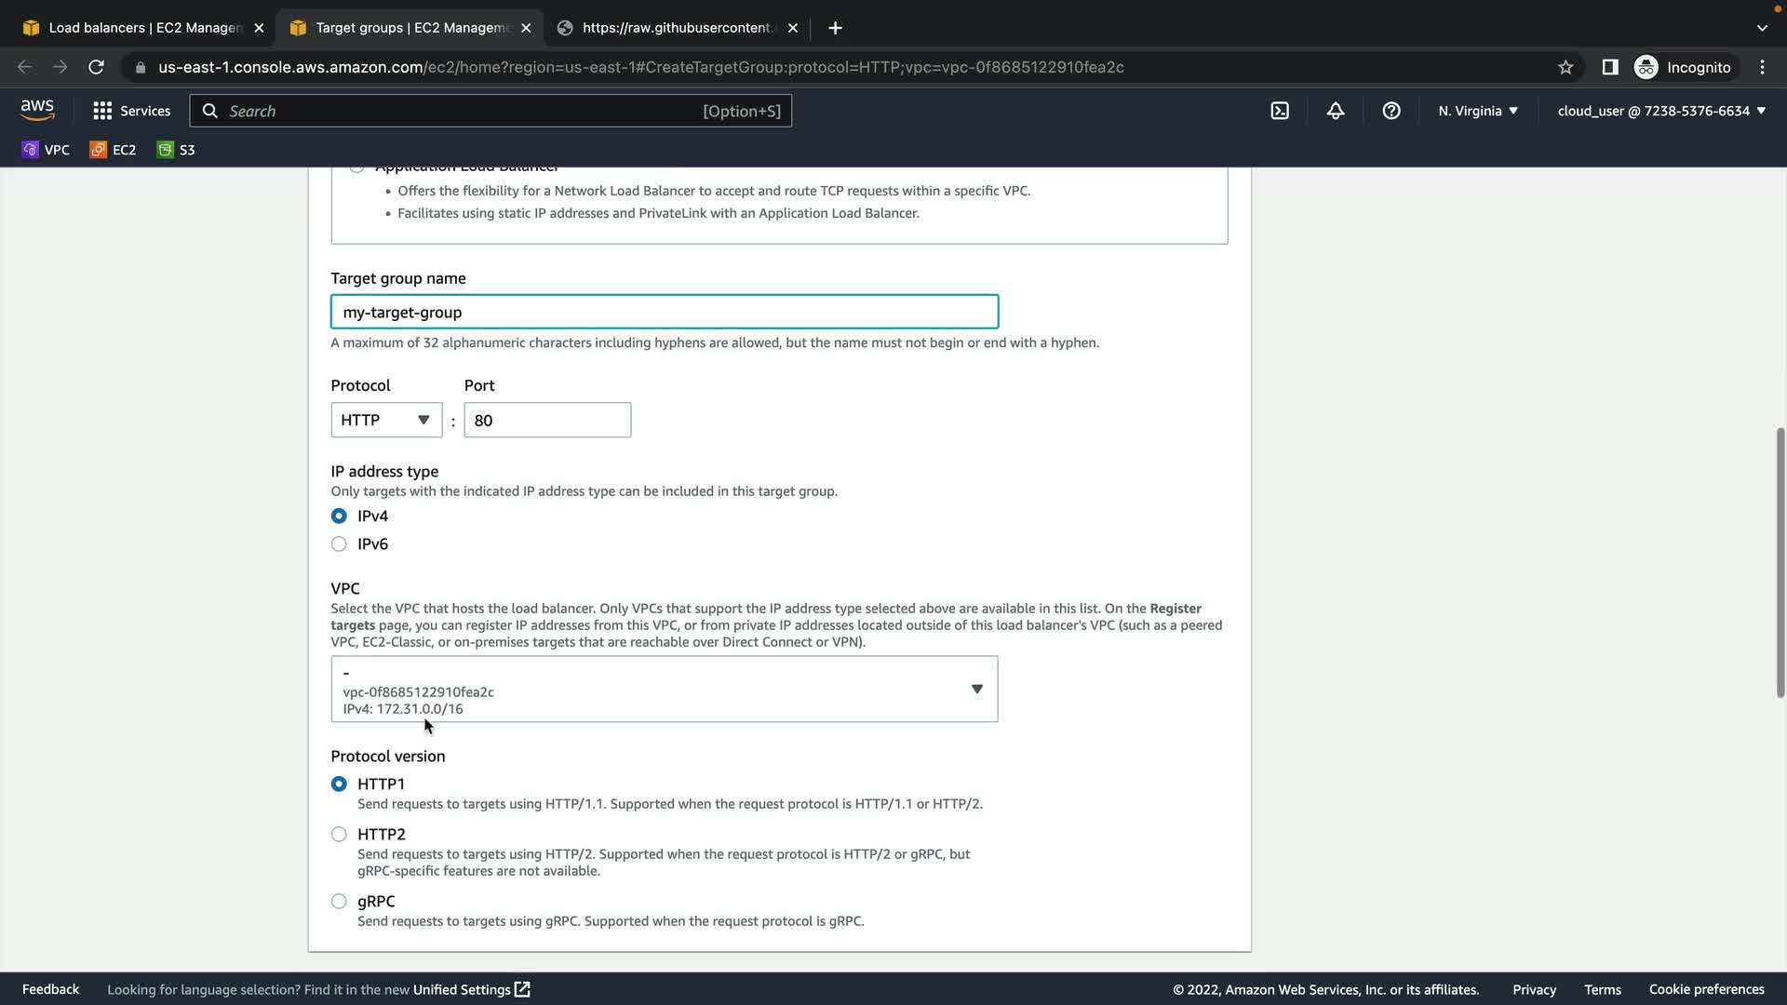Click the Port number input field
Viewport: 1787px width, 1005px height.
click(x=547, y=421)
